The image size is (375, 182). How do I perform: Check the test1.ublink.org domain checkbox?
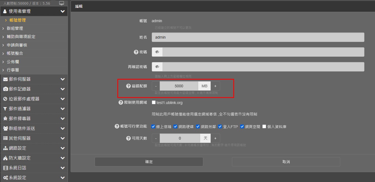tap(154, 103)
